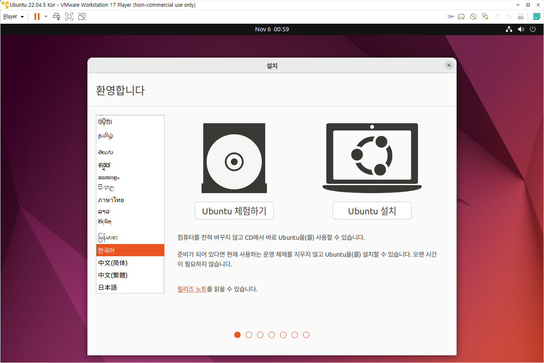Close the 설치 installer window
The height and width of the screenshot is (363, 544).
coord(449,65)
